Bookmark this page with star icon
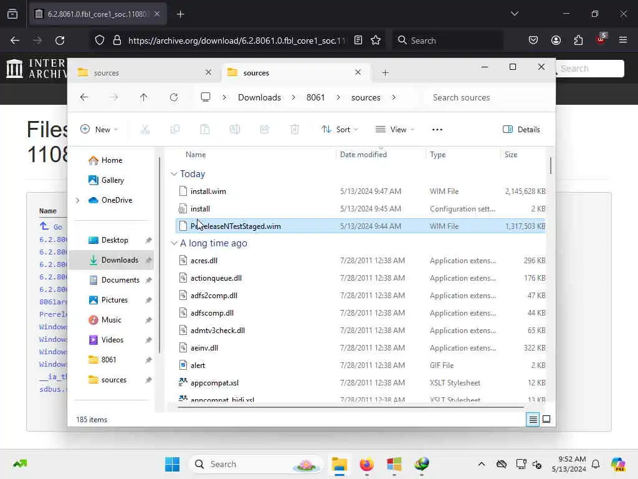The image size is (638, 479). (x=376, y=41)
